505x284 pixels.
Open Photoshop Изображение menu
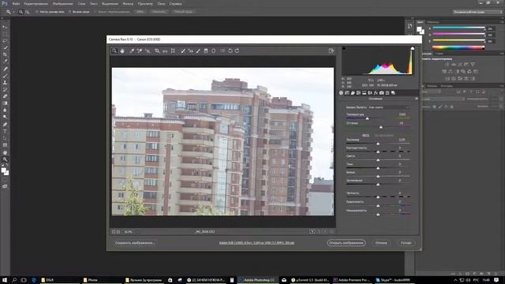[63, 3]
